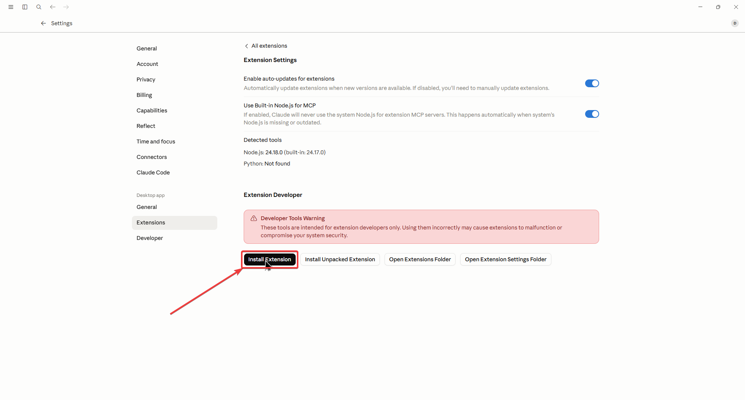The image size is (745, 400).
Task: Return to All extensions
Action: pos(266,46)
